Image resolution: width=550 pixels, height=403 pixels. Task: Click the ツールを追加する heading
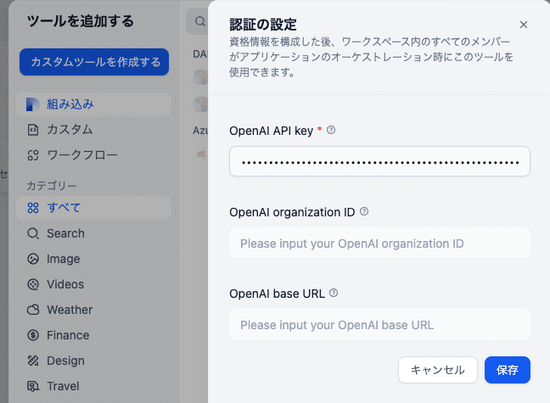[81, 21]
